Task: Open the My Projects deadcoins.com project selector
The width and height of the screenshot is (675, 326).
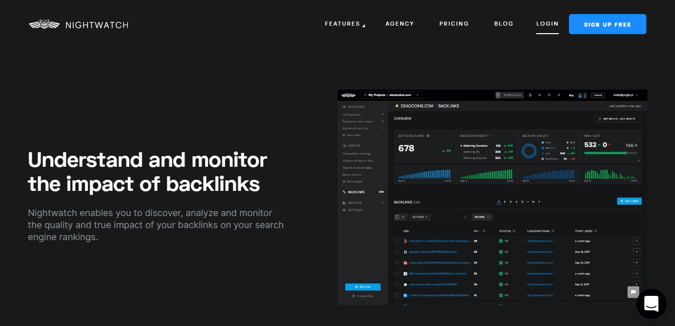Action: (392, 95)
